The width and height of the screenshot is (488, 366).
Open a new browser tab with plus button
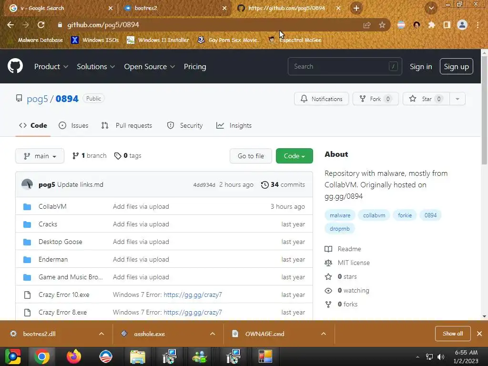(356, 8)
